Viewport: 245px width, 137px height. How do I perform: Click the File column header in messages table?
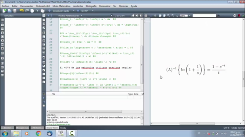[53, 94]
